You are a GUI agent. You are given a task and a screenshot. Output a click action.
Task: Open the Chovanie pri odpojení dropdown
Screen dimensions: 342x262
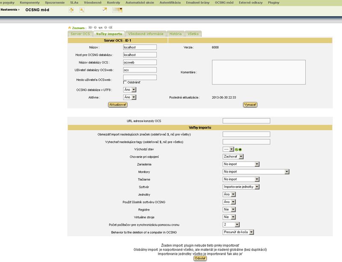(x=233, y=157)
